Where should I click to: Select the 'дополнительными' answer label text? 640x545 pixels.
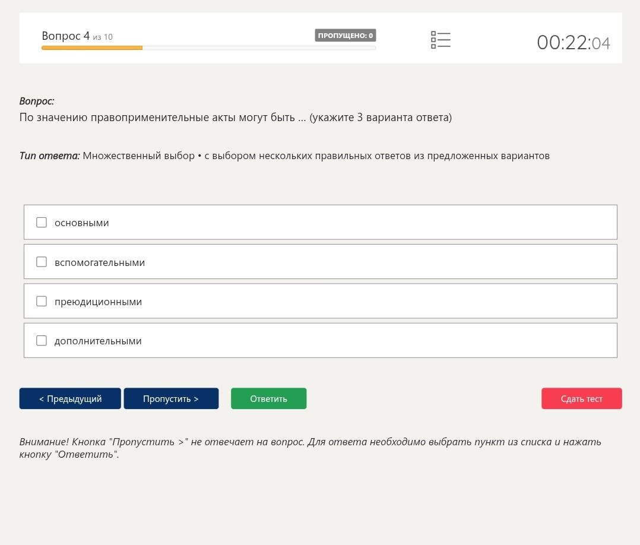pyautogui.click(x=98, y=341)
